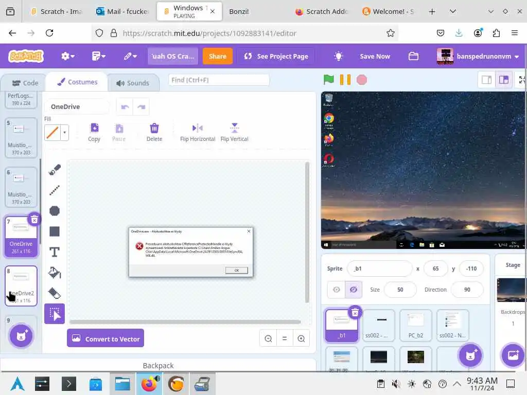
Task: Delete the selection with trash icon
Action: pyautogui.click(x=154, y=132)
